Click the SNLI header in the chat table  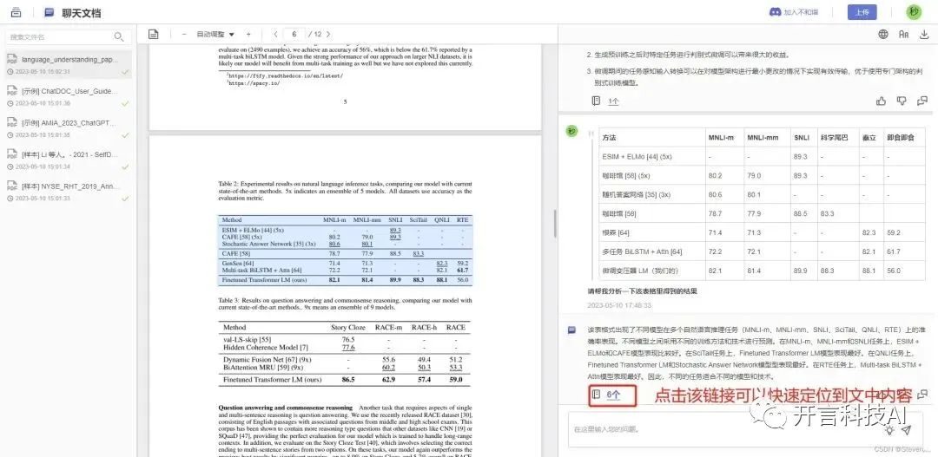click(802, 138)
